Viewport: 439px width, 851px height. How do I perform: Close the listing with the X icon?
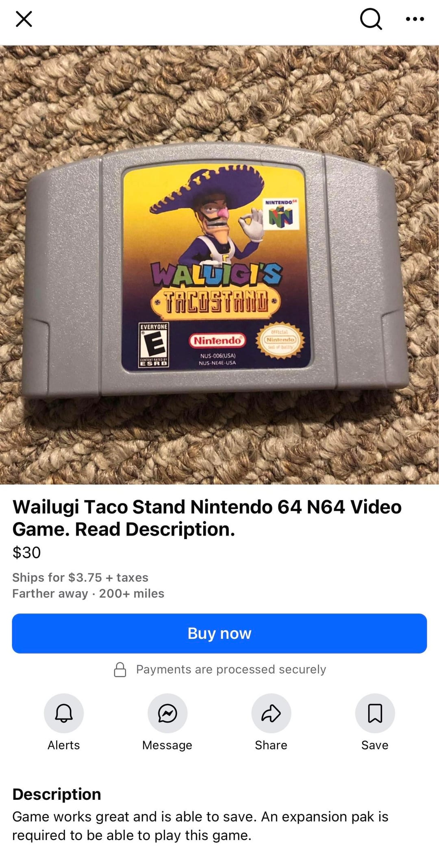(x=24, y=19)
